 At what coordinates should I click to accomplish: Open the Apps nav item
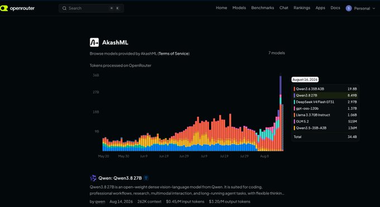[x=320, y=8]
